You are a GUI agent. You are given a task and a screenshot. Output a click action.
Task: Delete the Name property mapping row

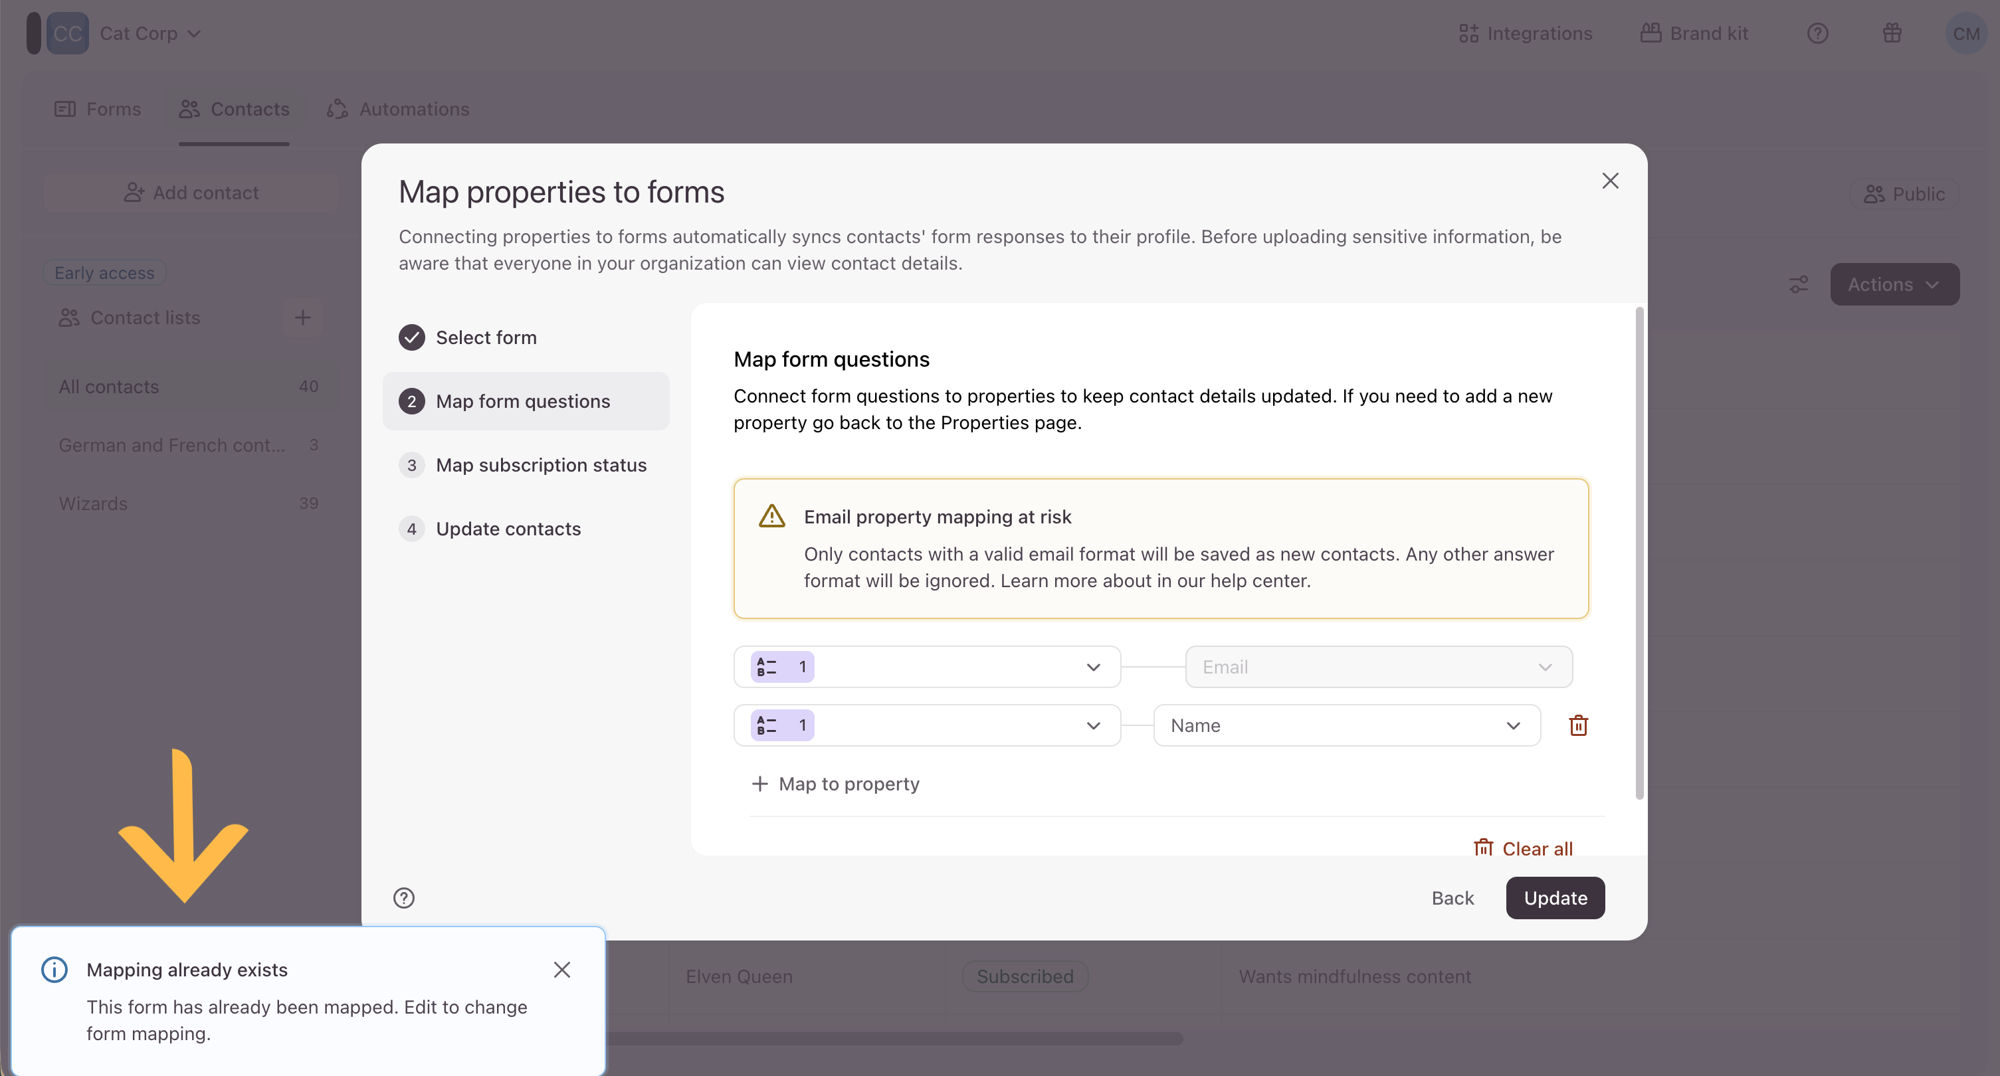(x=1577, y=725)
